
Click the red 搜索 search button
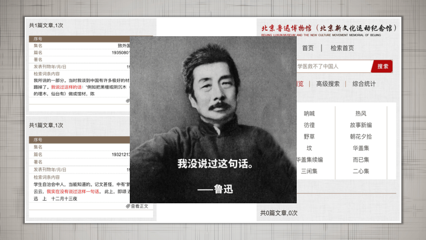click(x=382, y=66)
